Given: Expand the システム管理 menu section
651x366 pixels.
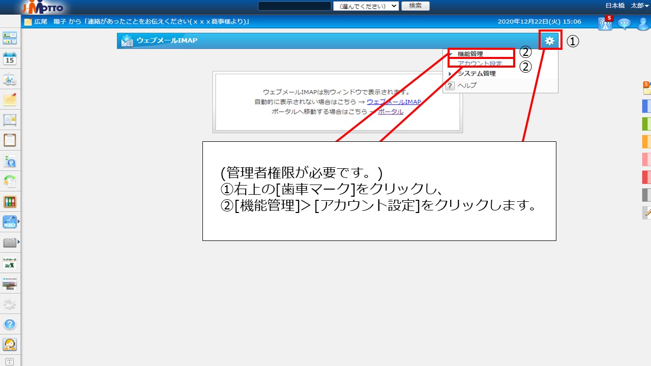Looking at the screenshot, I should coord(476,74).
